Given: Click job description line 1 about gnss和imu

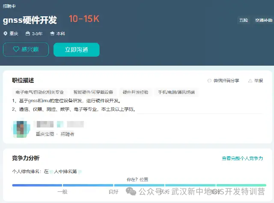Looking at the screenshot, I should pyautogui.click(x=67, y=101).
